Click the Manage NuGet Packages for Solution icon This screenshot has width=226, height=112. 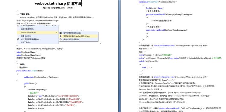[x=61, y=36]
